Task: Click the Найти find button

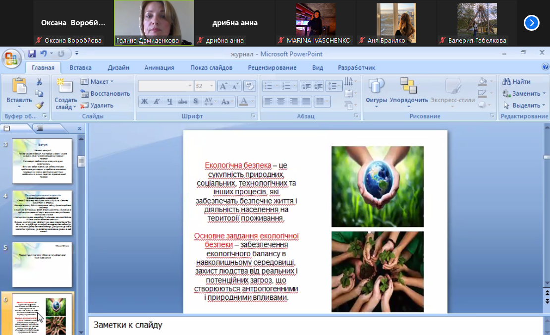Action: tap(517, 81)
